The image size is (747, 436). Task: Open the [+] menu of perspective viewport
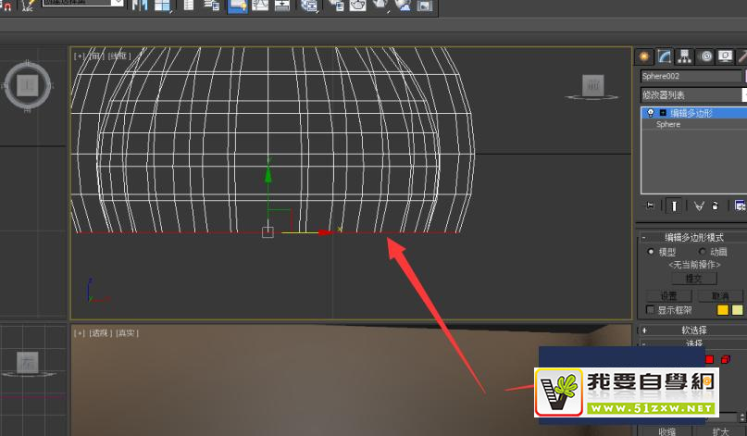click(79, 333)
